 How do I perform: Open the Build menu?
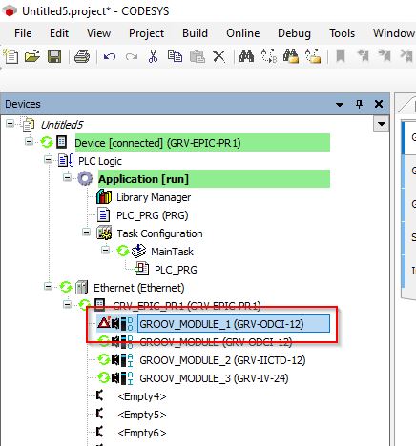(x=195, y=33)
